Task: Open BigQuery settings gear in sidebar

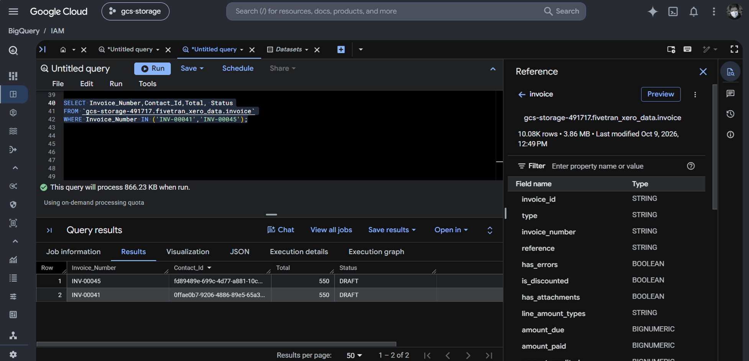Action: [13, 354]
